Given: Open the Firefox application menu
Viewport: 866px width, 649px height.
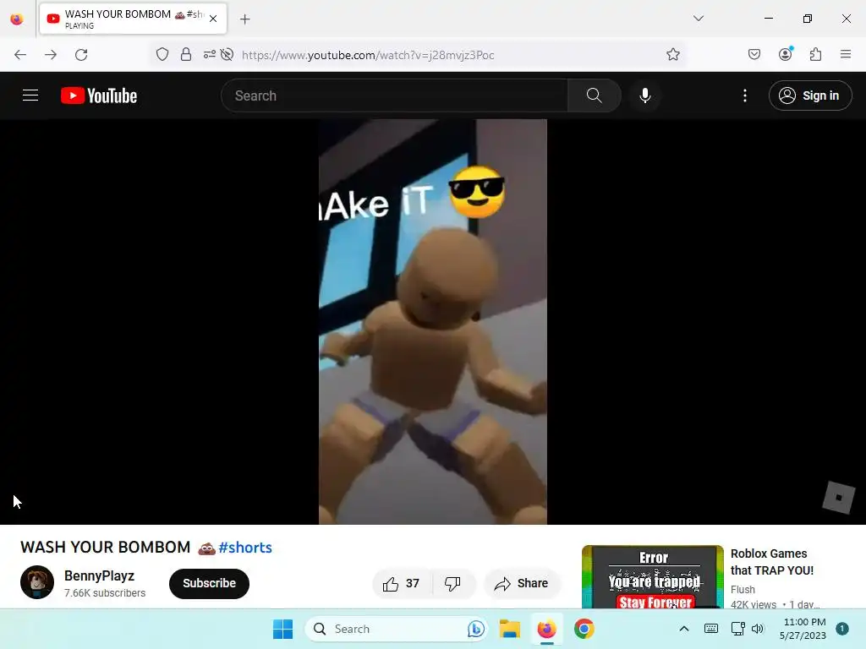Looking at the screenshot, I should [x=846, y=54].
